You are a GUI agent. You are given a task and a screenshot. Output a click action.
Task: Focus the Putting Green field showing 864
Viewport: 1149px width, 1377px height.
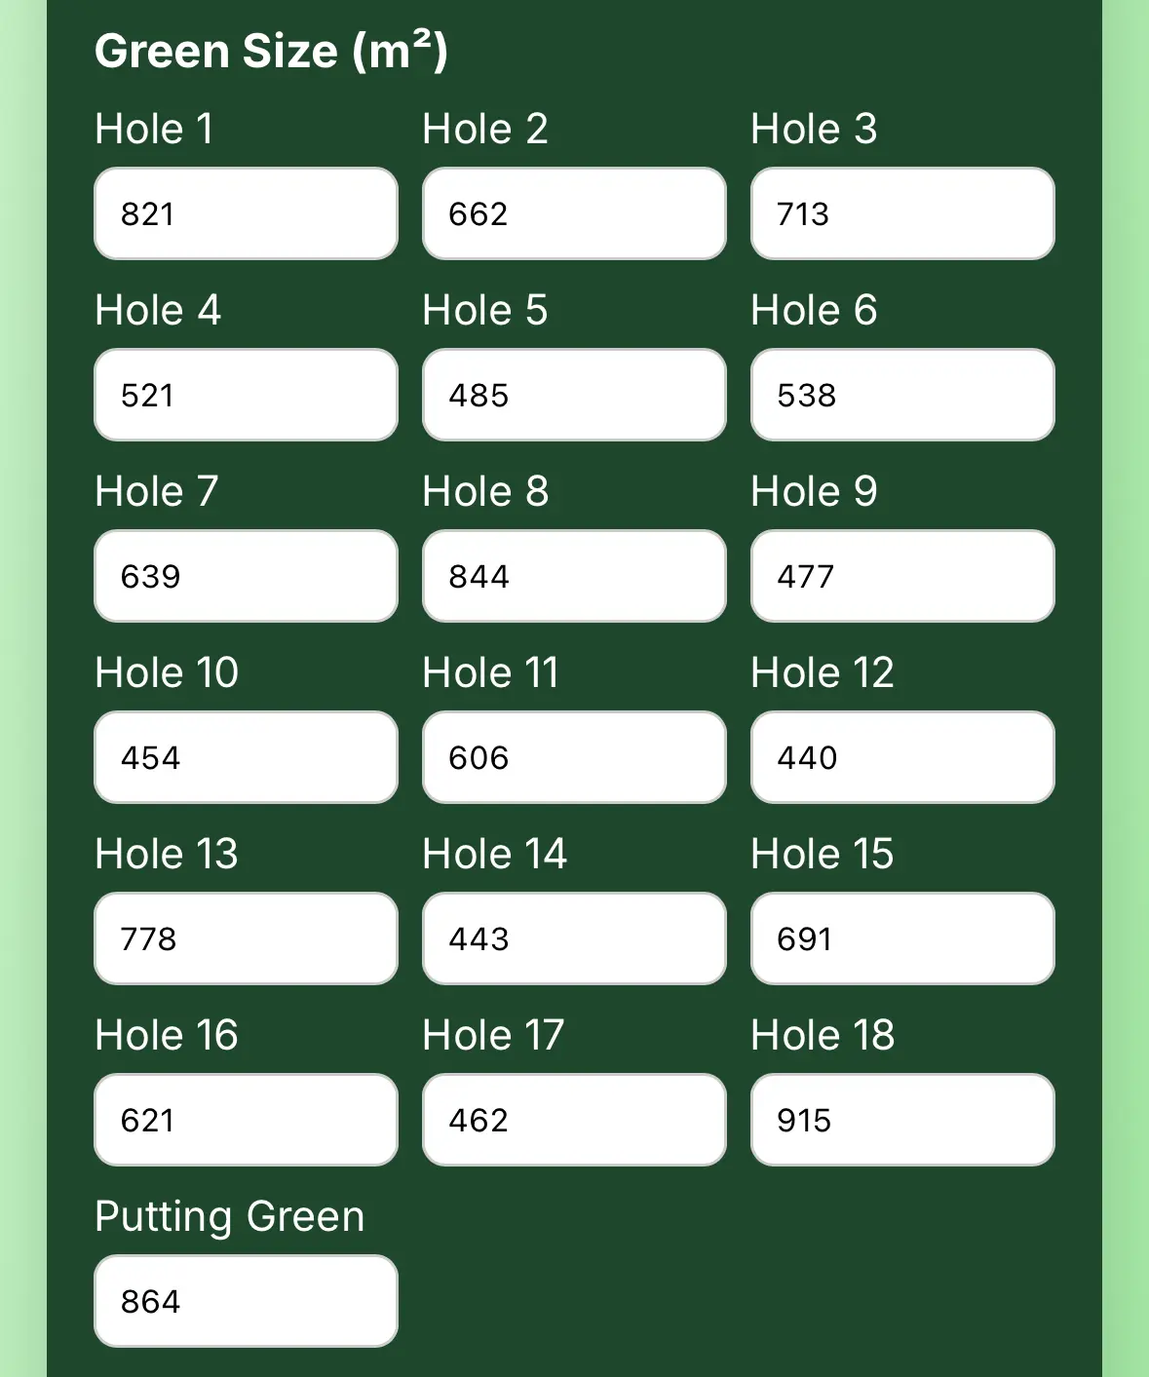point(245,1301)
